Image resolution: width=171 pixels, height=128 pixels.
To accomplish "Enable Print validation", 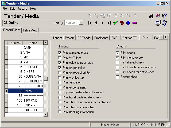I will pyautogui.click(x=60, y=82).
